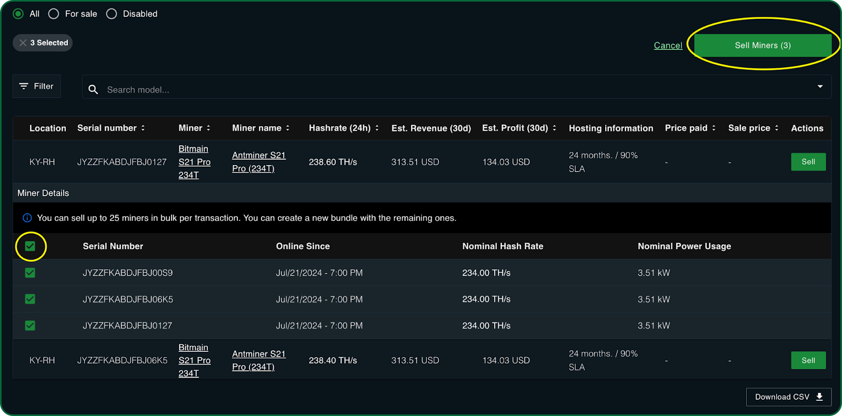Viewport: 842px width, 416px height.
Task: Click the Online Since column header
Action: point(303,246)
